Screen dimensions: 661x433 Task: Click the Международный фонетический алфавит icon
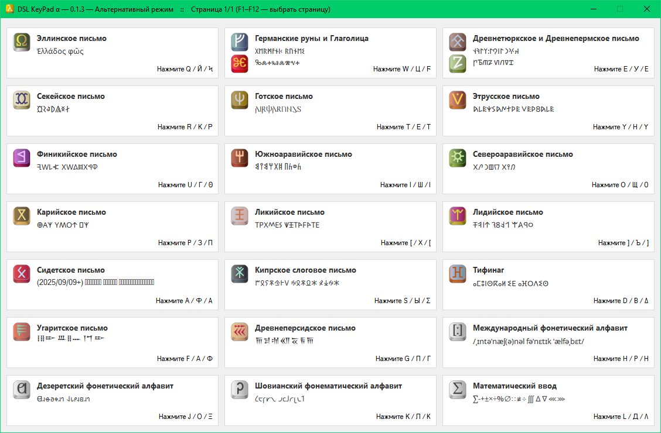(x=458, y=332)
